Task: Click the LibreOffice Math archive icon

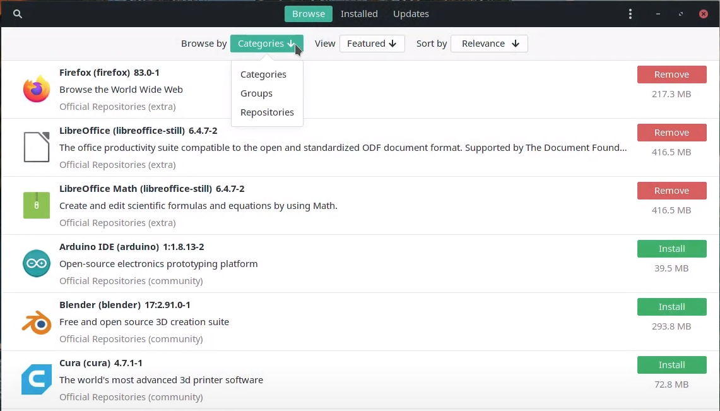Action: point(36,205)
